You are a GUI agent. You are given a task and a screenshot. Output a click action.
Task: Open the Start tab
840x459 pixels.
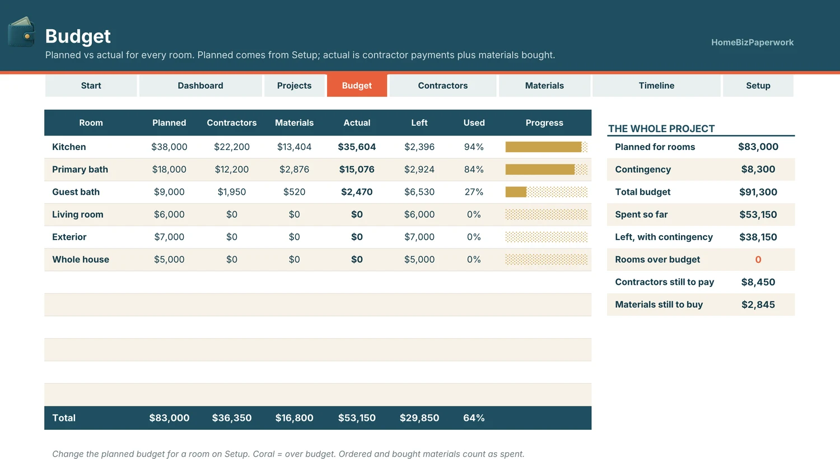coord(91,86)
